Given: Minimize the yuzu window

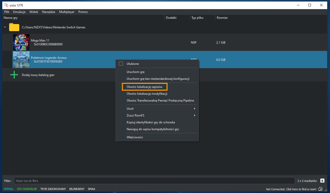Looking at the screenshot, I should click(x=298, y=5).
